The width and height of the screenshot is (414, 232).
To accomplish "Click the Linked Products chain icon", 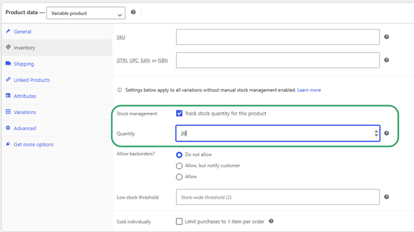I will click(8, 80).
